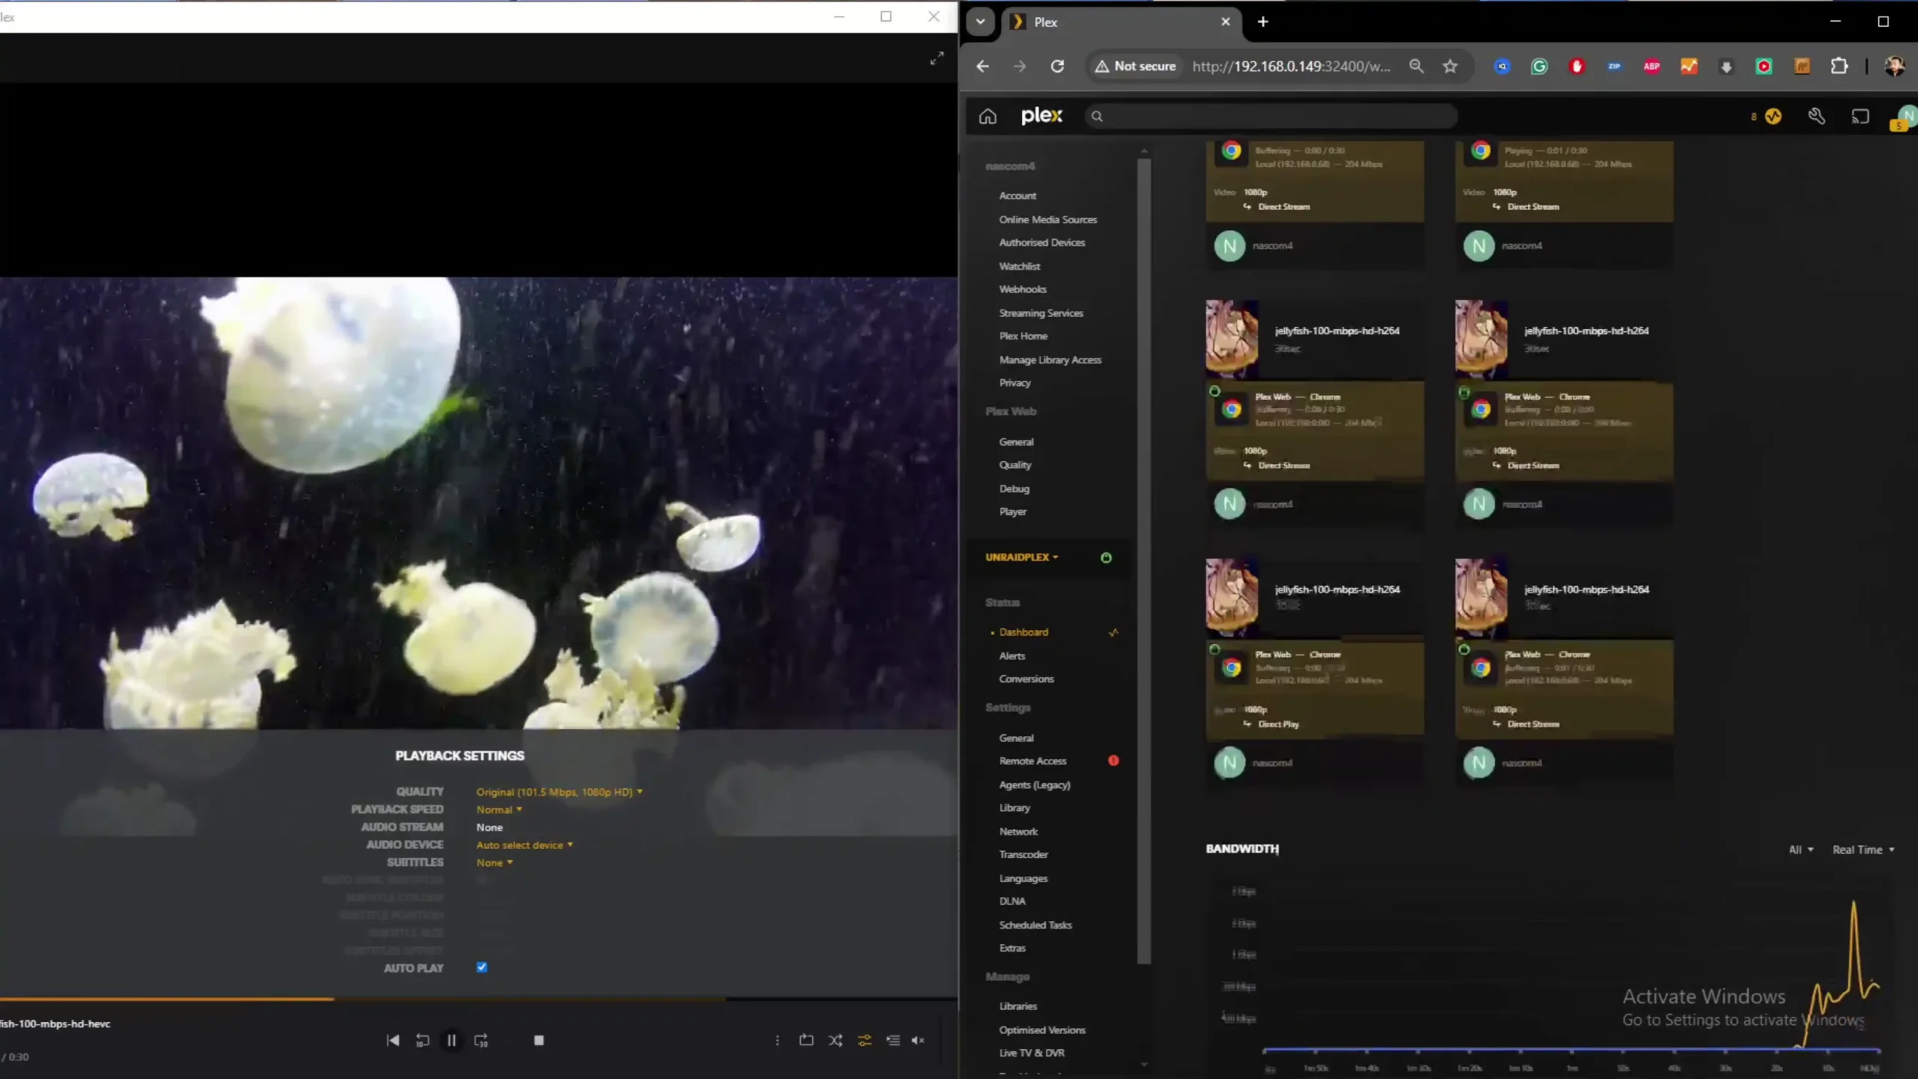Open Scheduled Tasks settings
The height and width of the screenshot is (1079, 1918).
click(1035, 925)
